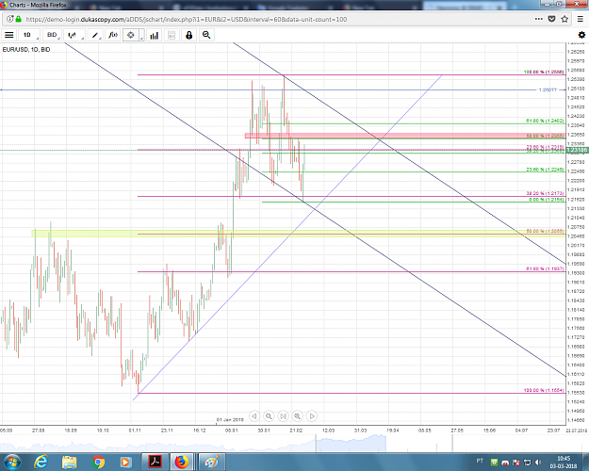Select the bottom 100.00 % (1.1554) label
The width and height of the screenshot is (589, 471).
544,390
